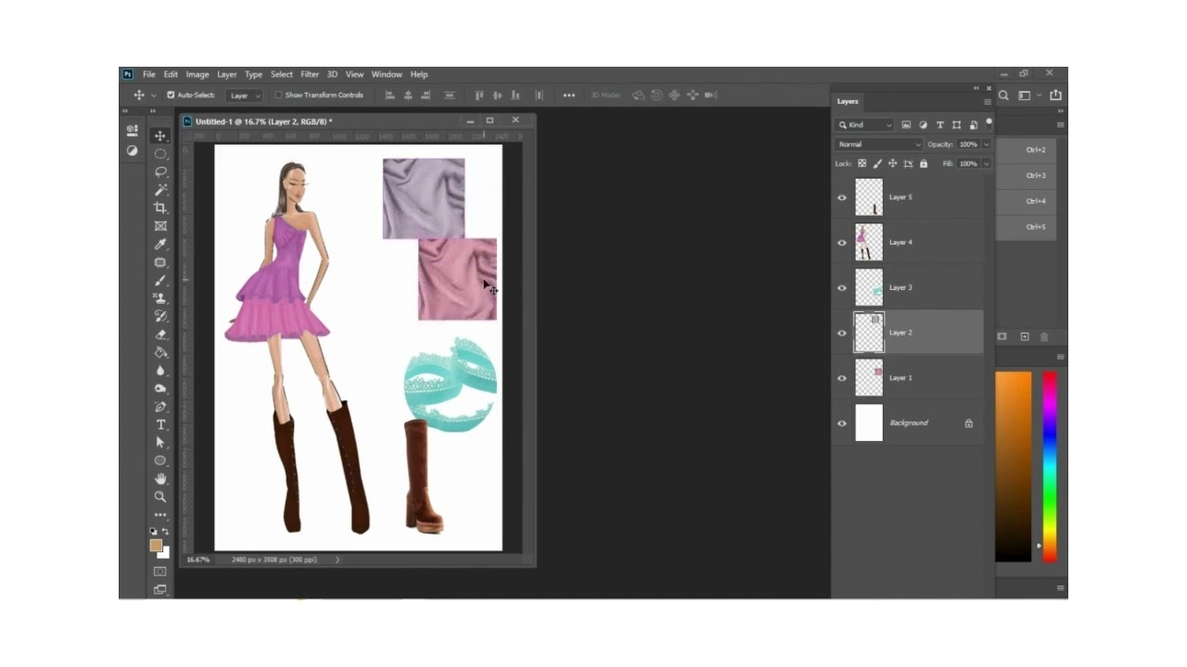Viewport: 1187px width, 667px height.
Task: Select the Frame tool
Action: click(x=160, y=226)
